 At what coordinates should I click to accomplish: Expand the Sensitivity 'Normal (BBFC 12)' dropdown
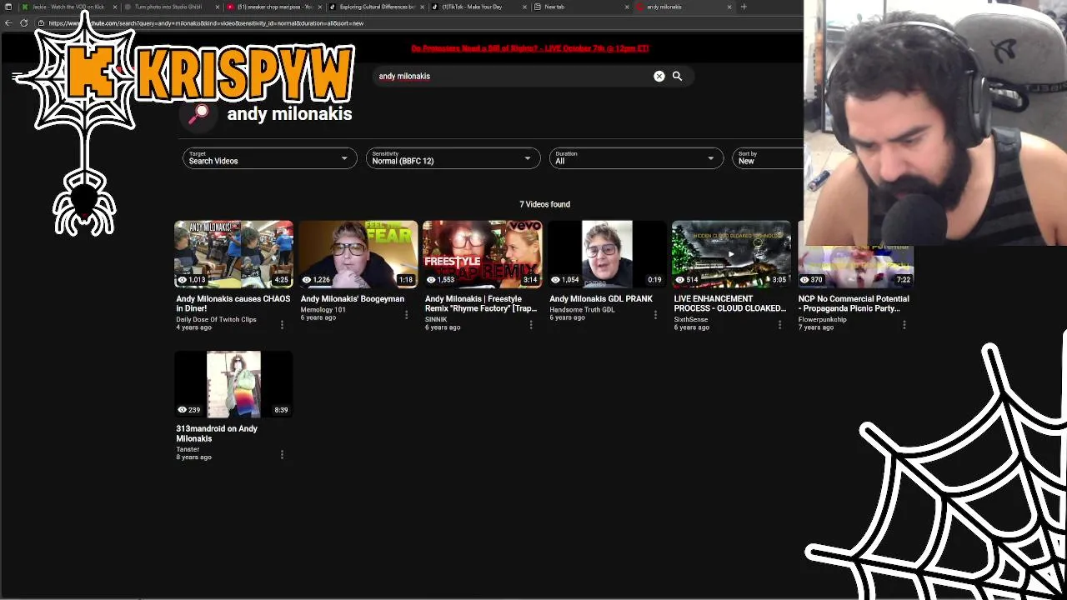tap(453, 158)
